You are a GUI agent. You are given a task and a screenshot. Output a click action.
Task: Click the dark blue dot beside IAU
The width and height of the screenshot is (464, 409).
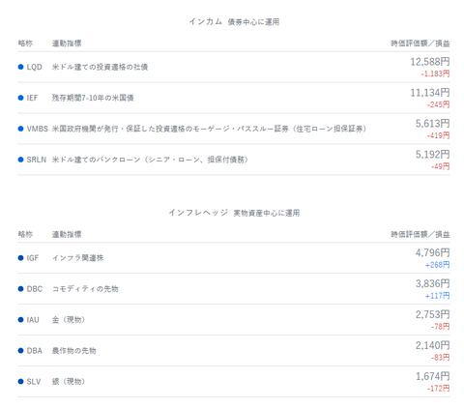point(21,320)
